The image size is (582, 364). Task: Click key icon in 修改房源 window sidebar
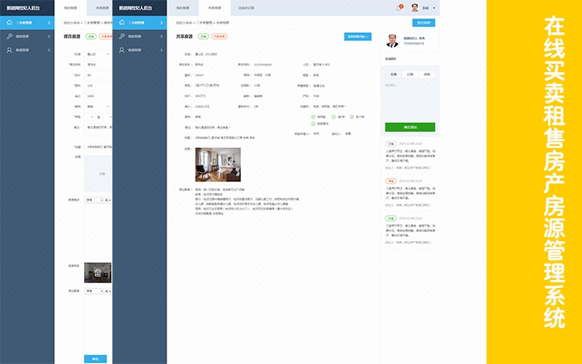pyautogui.click(x=9, y=36)
